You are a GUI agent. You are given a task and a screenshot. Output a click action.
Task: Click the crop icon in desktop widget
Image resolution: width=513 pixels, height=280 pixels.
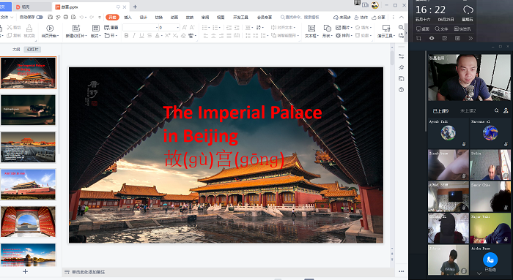point(418,38)
